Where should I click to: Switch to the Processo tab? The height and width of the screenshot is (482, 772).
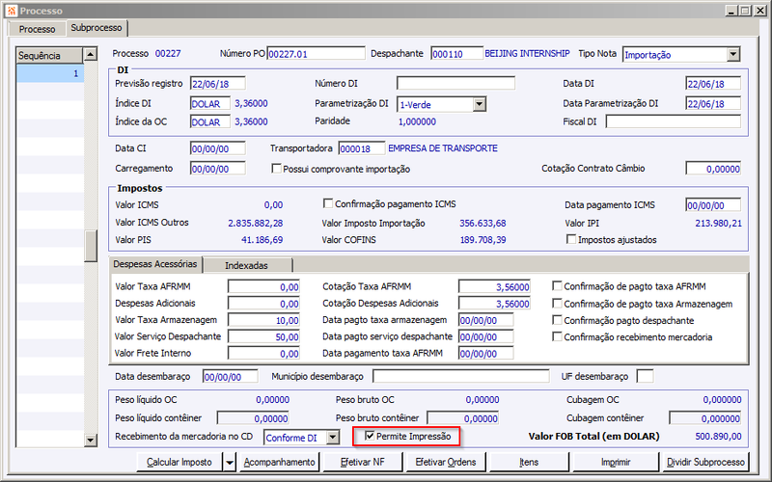click(x=37, y=29)
